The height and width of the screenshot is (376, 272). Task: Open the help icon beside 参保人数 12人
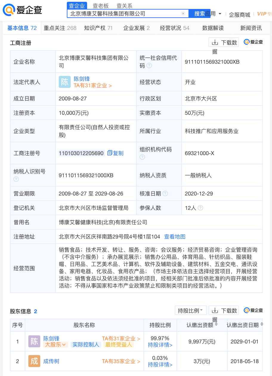pyautogui.click(x=200, y=208)
